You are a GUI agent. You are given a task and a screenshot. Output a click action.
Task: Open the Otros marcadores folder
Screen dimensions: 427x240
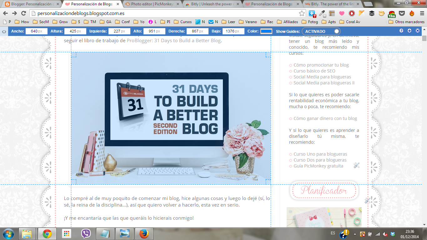pos(406,22)
